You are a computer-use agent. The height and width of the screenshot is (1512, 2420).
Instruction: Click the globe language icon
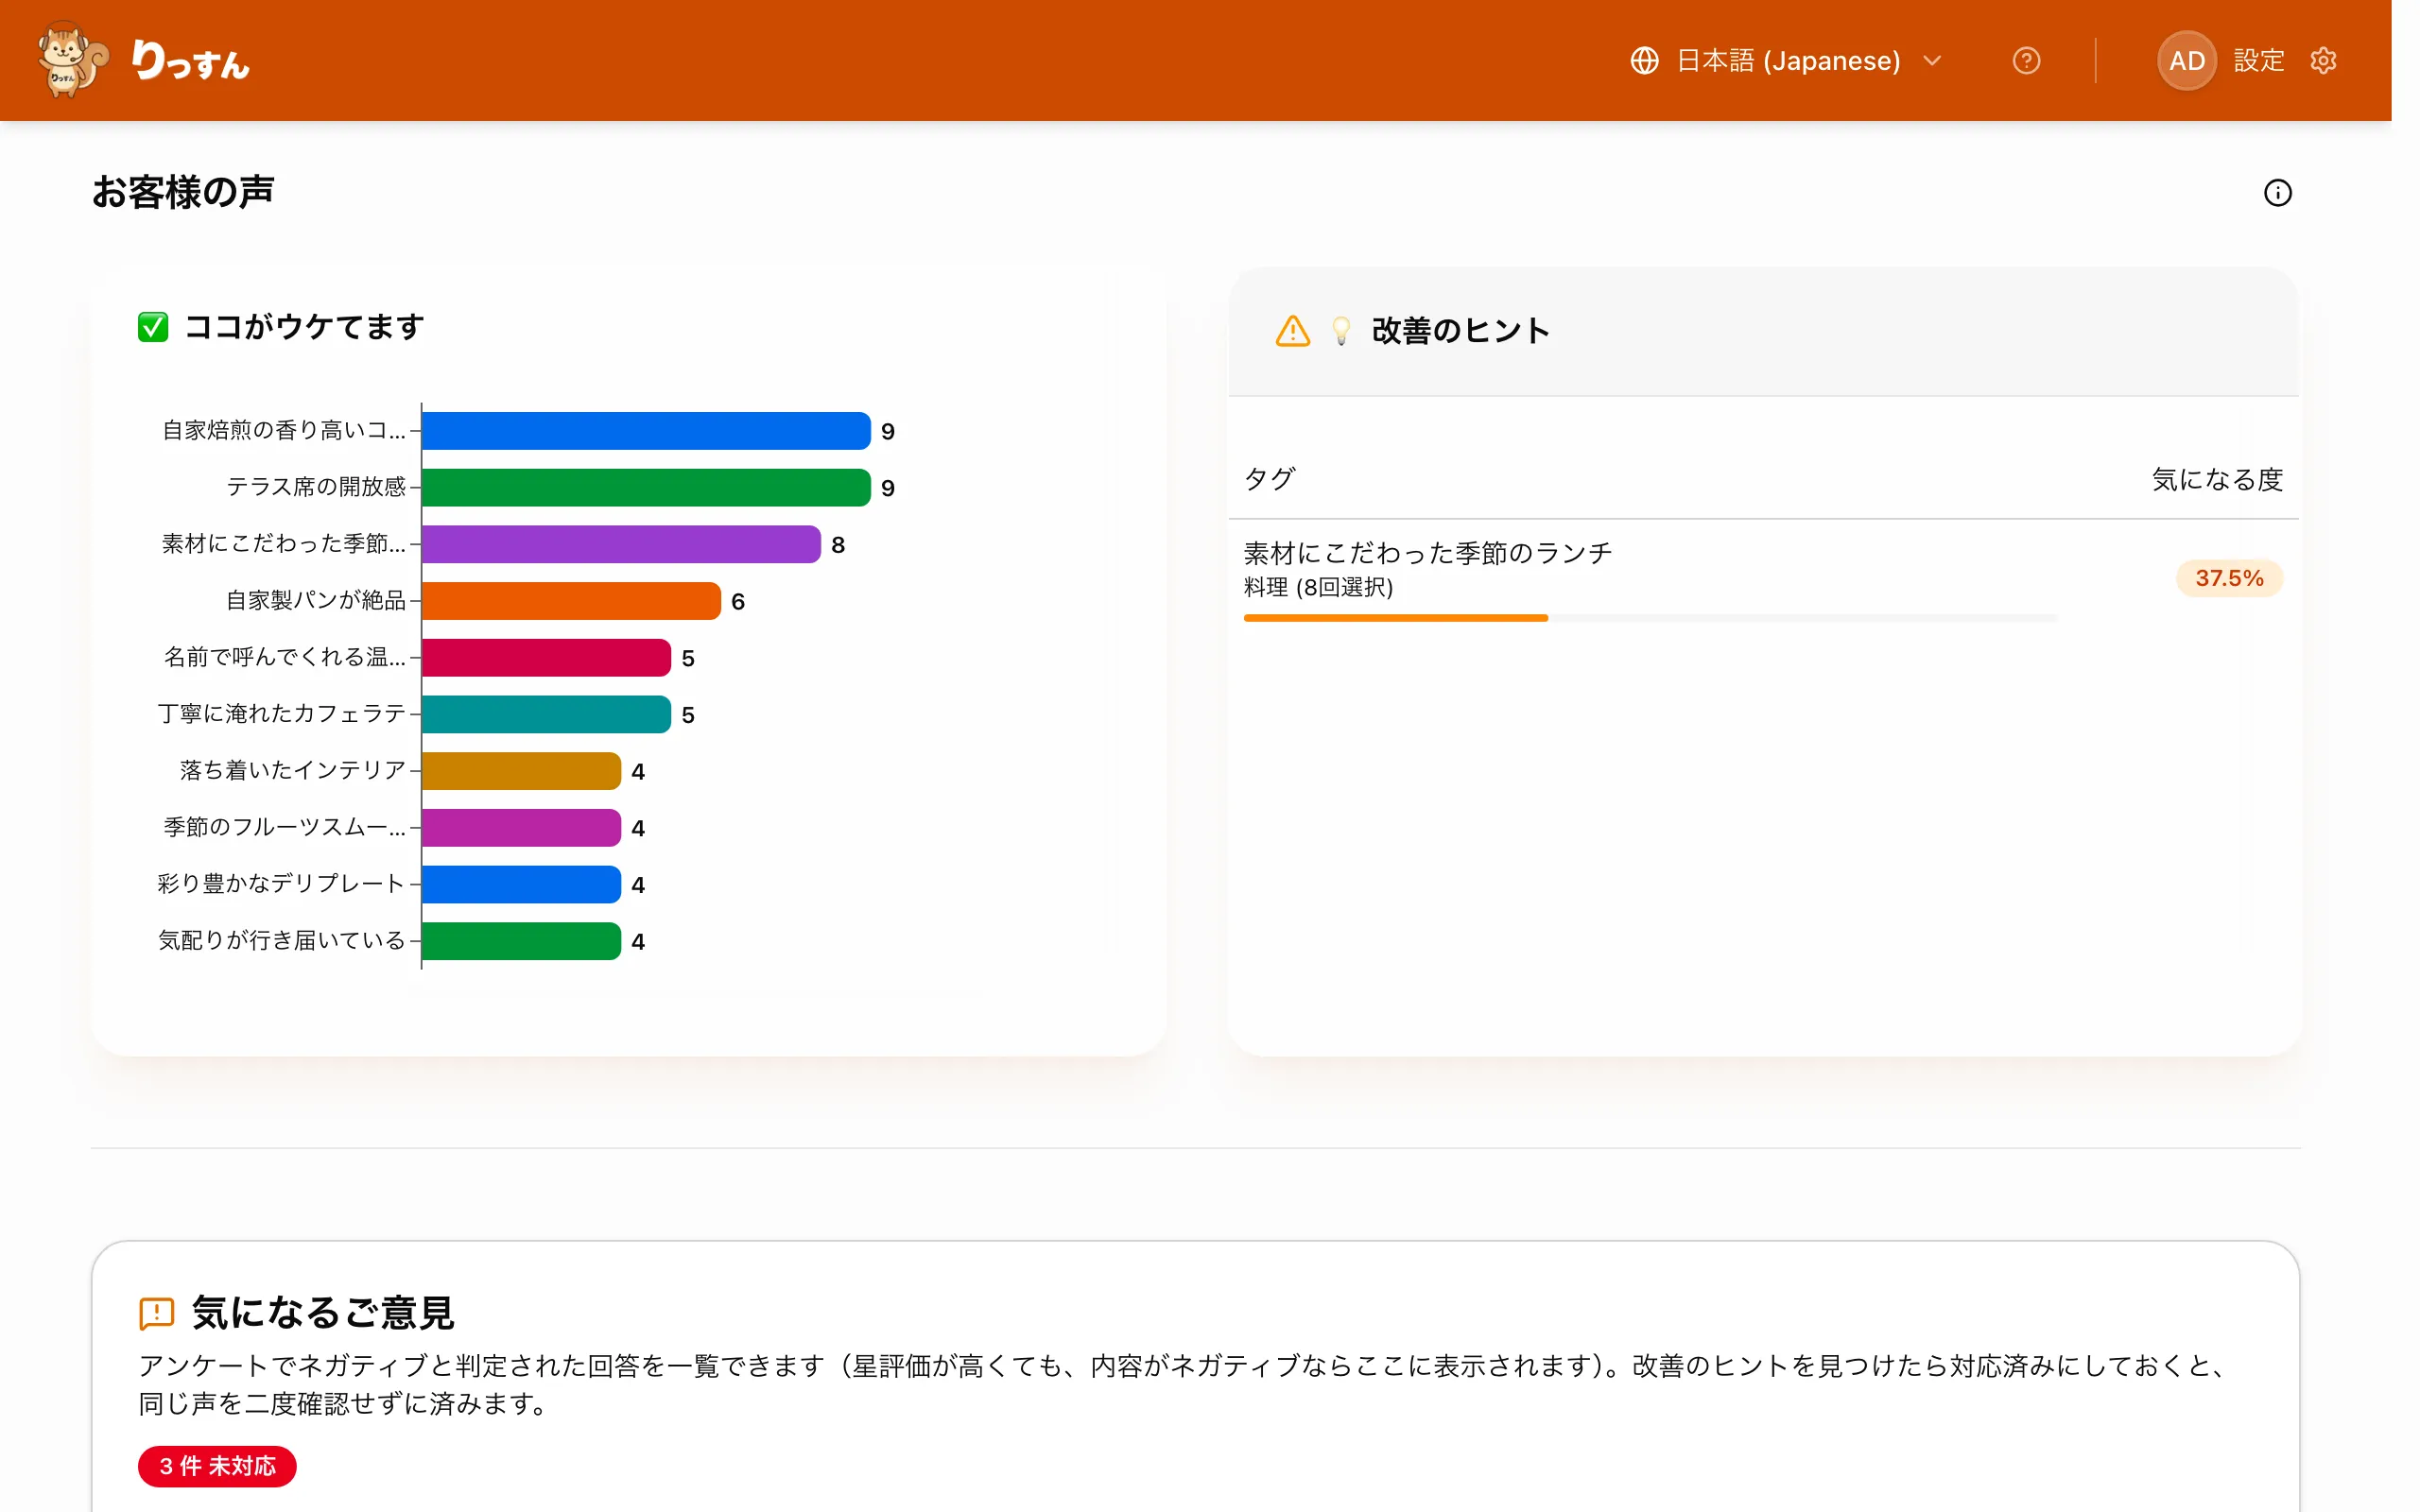1645,61
